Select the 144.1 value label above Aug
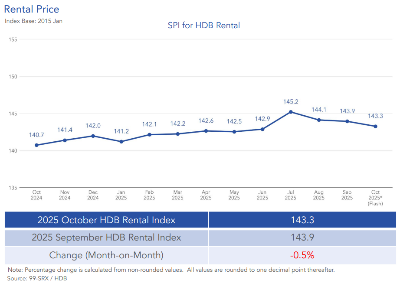400x283 pixels. (x=318, y=110)
